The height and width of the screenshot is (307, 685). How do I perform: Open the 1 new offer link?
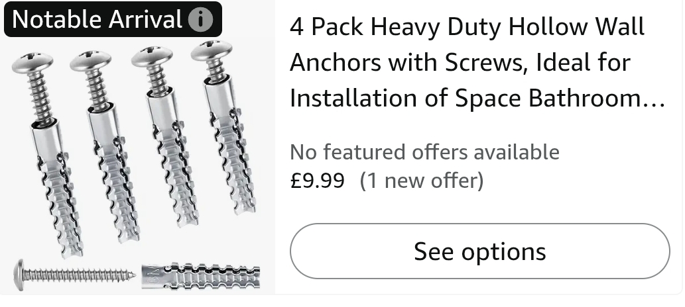[x=422, y=181]
